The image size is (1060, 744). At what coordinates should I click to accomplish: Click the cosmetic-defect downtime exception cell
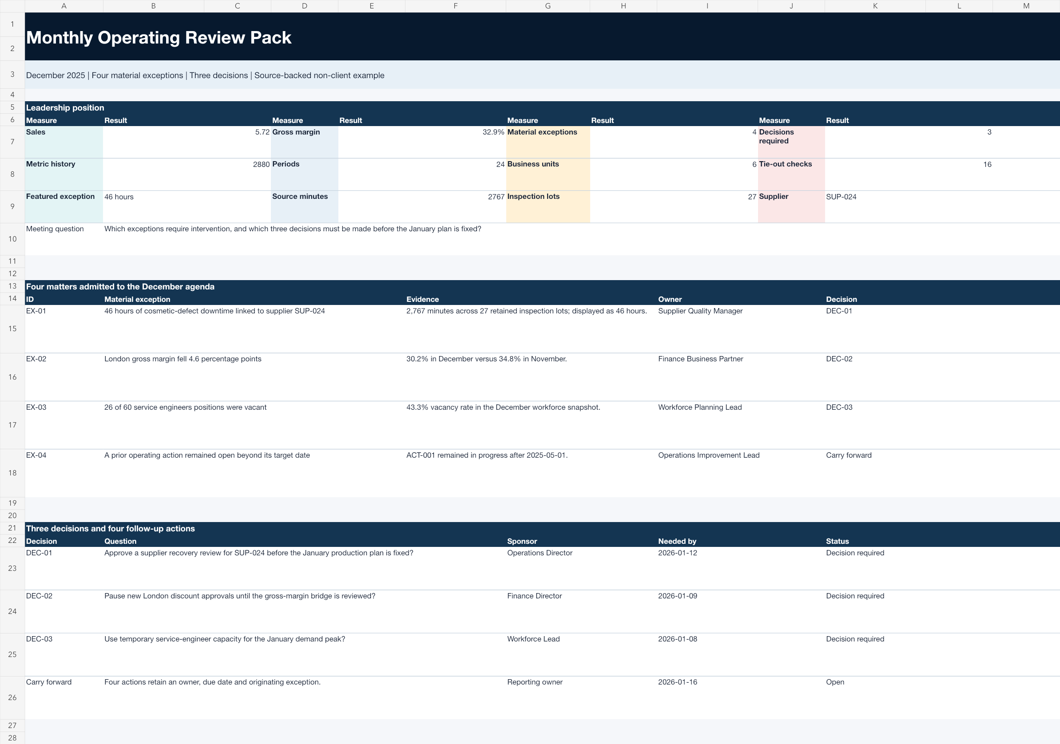[x=254, y=329]
